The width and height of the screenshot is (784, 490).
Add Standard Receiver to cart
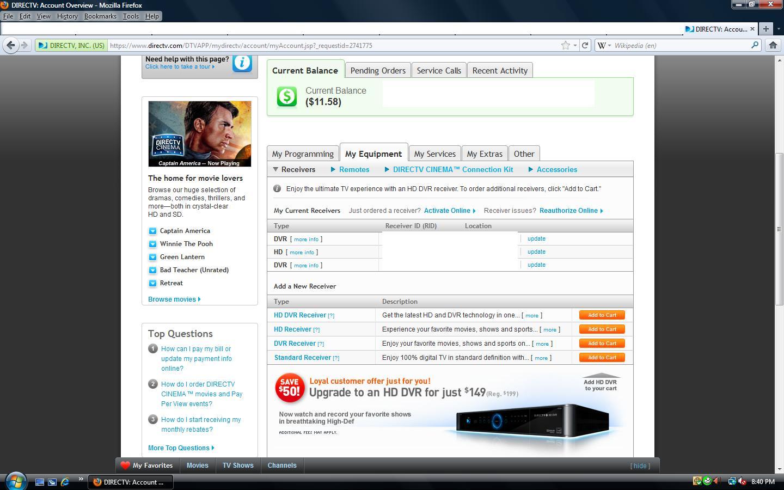pyautogui.click(x=602, y=358)
